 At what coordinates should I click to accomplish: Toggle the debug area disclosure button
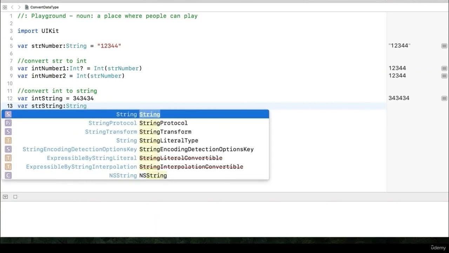[x=5, y=197]
